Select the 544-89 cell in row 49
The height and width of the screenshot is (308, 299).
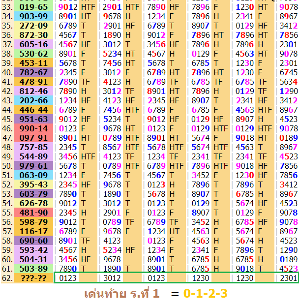[33, 156]
